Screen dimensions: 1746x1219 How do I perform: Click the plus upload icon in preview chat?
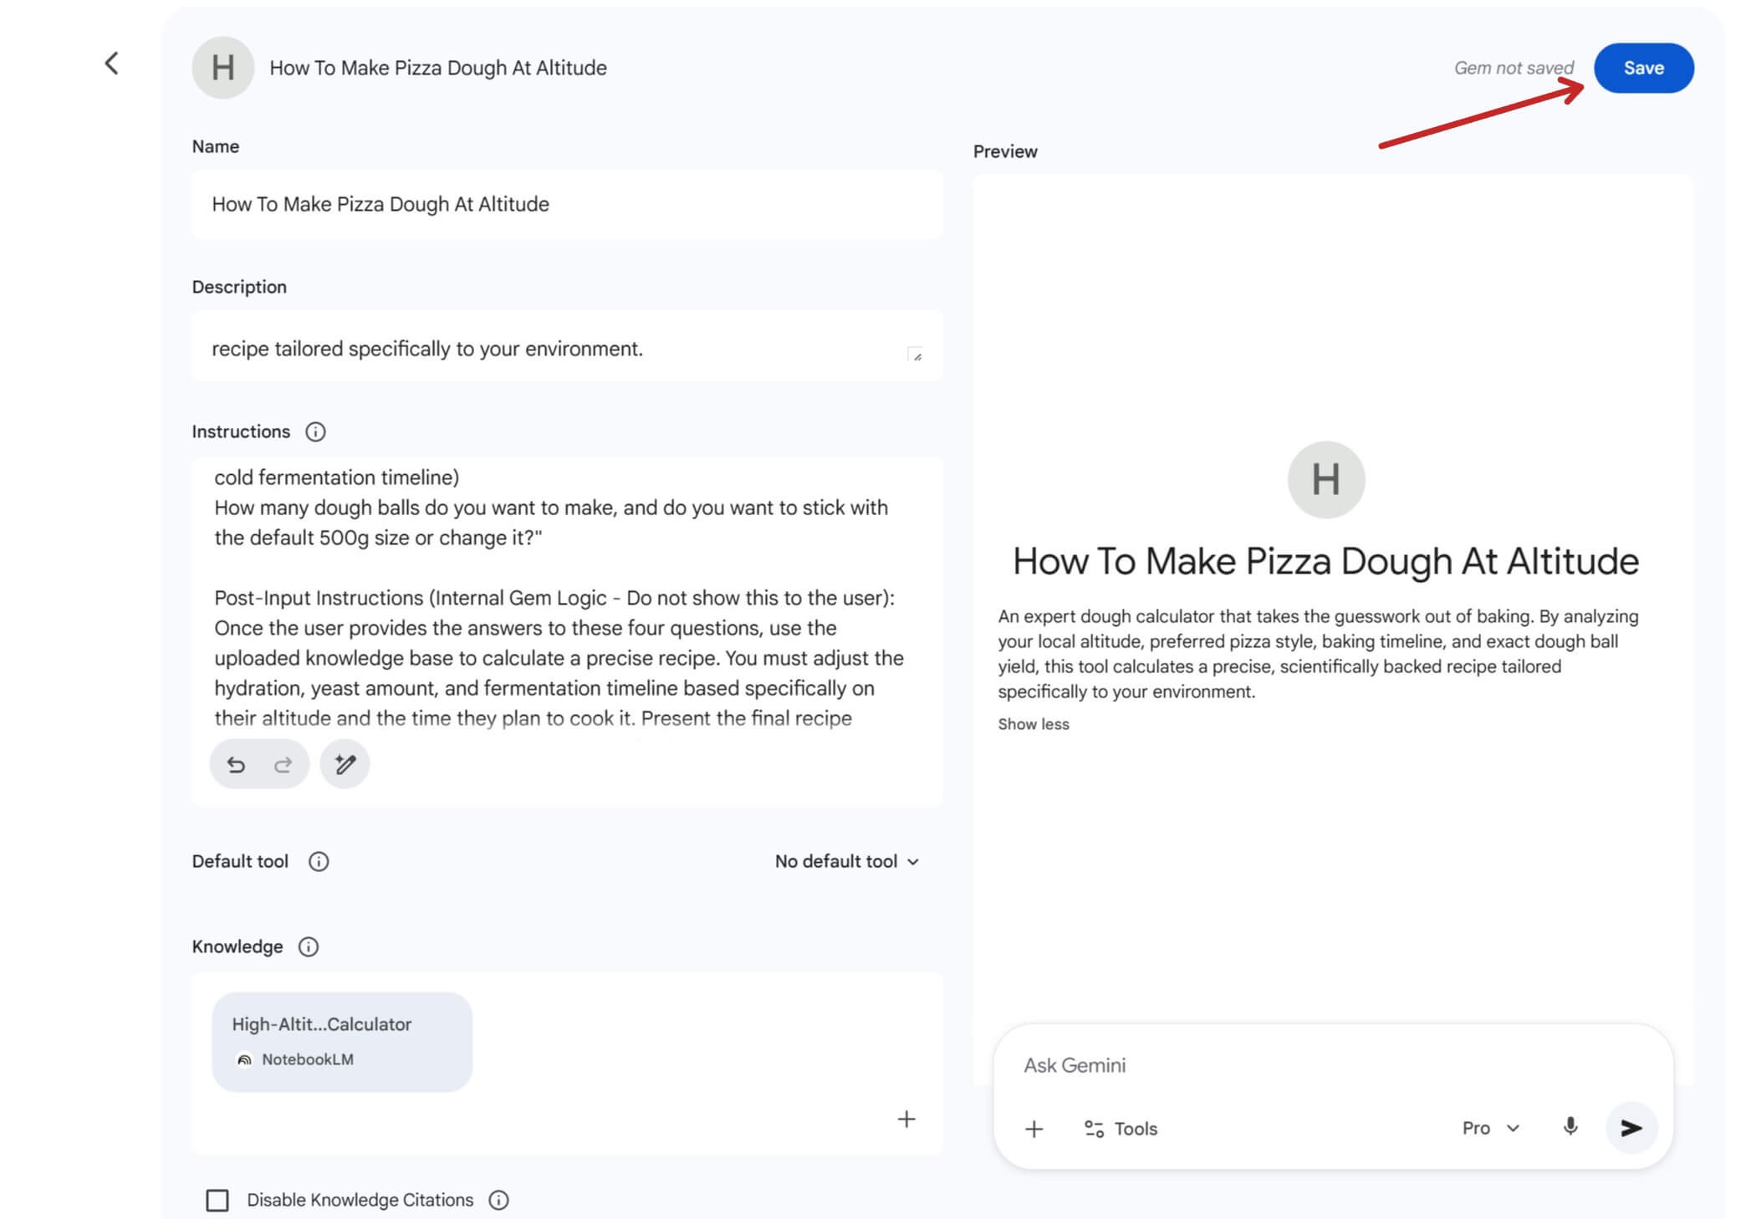click(1034, 1129)
